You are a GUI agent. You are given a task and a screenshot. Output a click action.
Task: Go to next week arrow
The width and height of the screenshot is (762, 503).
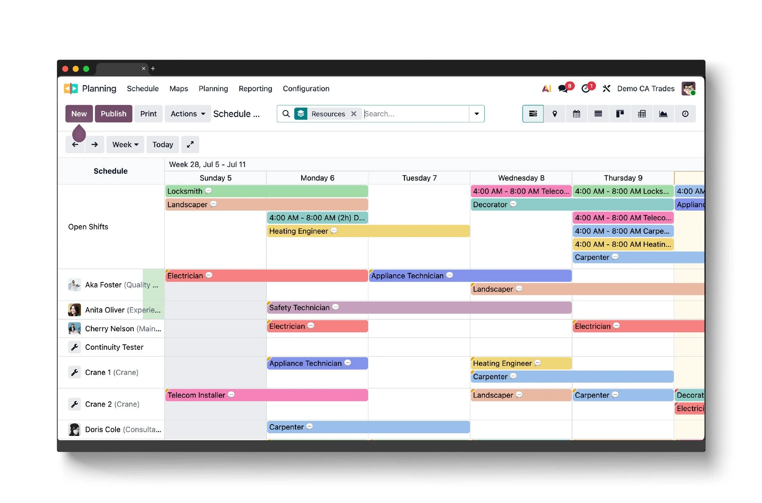tap(94, 144)
